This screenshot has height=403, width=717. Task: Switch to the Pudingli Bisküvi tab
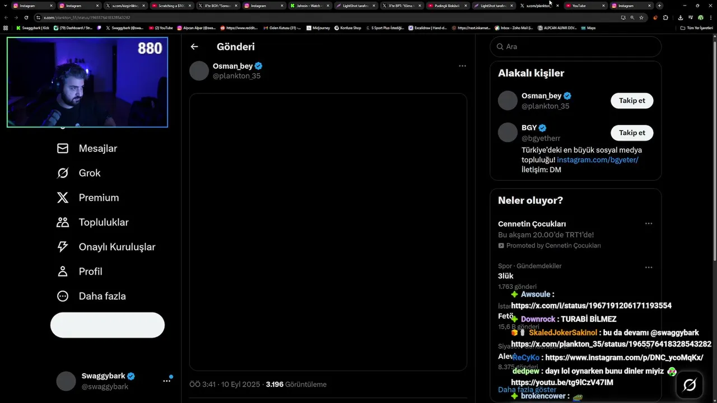coord(447,6)
